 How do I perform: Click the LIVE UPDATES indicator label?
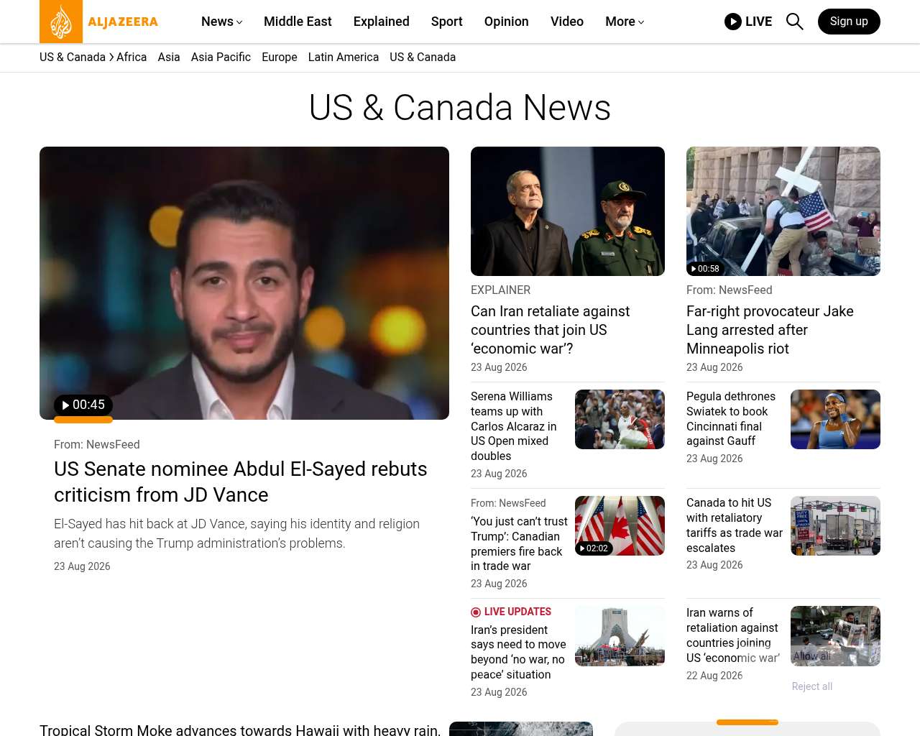click(511, 612)
